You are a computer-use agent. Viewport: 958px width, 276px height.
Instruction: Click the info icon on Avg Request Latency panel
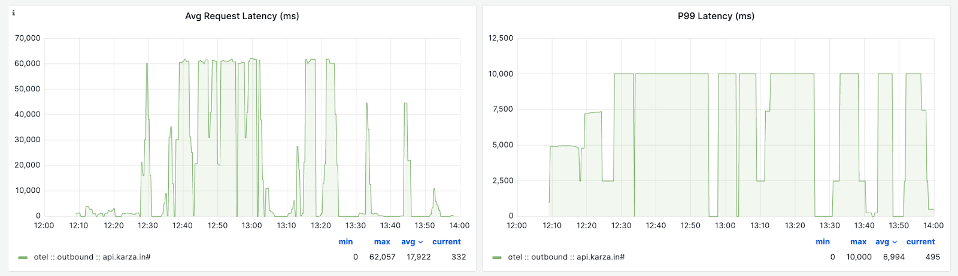click(x=13, y=13)
